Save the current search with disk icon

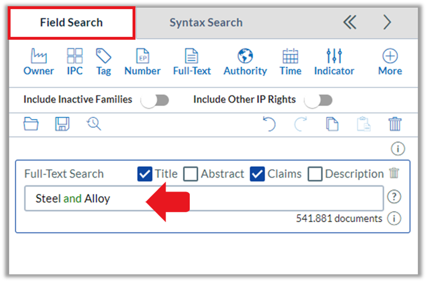click(x=62, y=124)
